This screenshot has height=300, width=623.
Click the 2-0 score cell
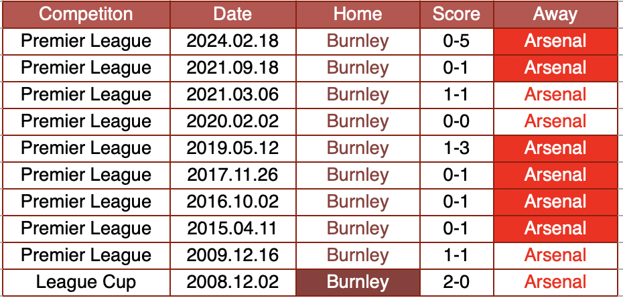456,282
